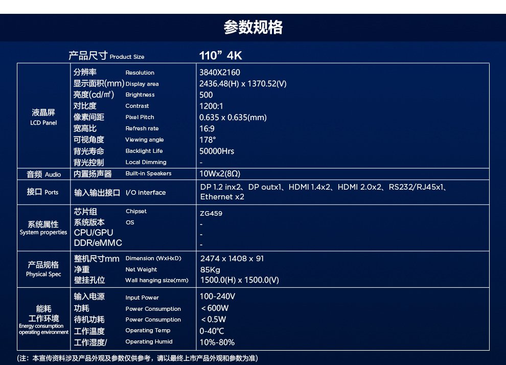Select the 50000Hrs backlight life value

pyautogui.click(x=216, y=151)
